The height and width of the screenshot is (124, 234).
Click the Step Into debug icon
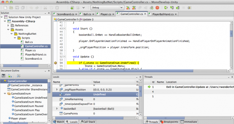pos(172,8)
